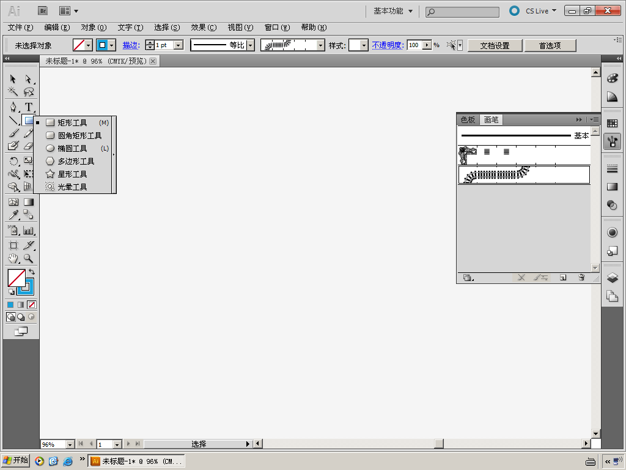This screenshot has width=626, height=470.
Task: Enable Draw Behind mode
Action: click(21, 318)
